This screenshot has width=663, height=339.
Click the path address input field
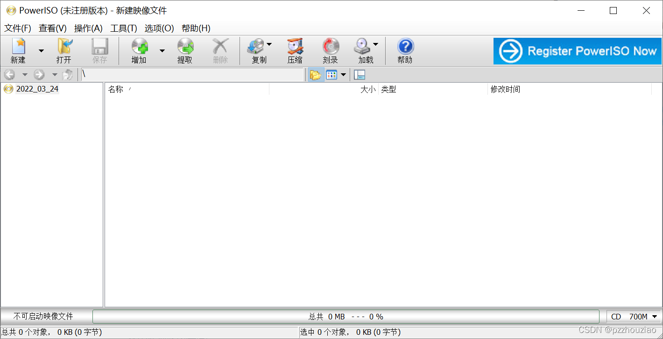[193, 75]
